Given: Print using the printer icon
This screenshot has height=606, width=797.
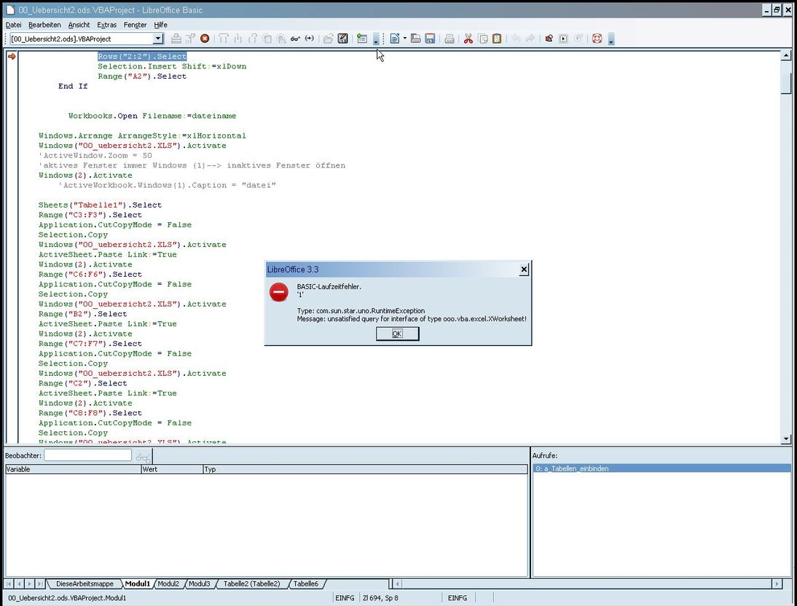Looking at the screenshot, I should coord(449,39).
